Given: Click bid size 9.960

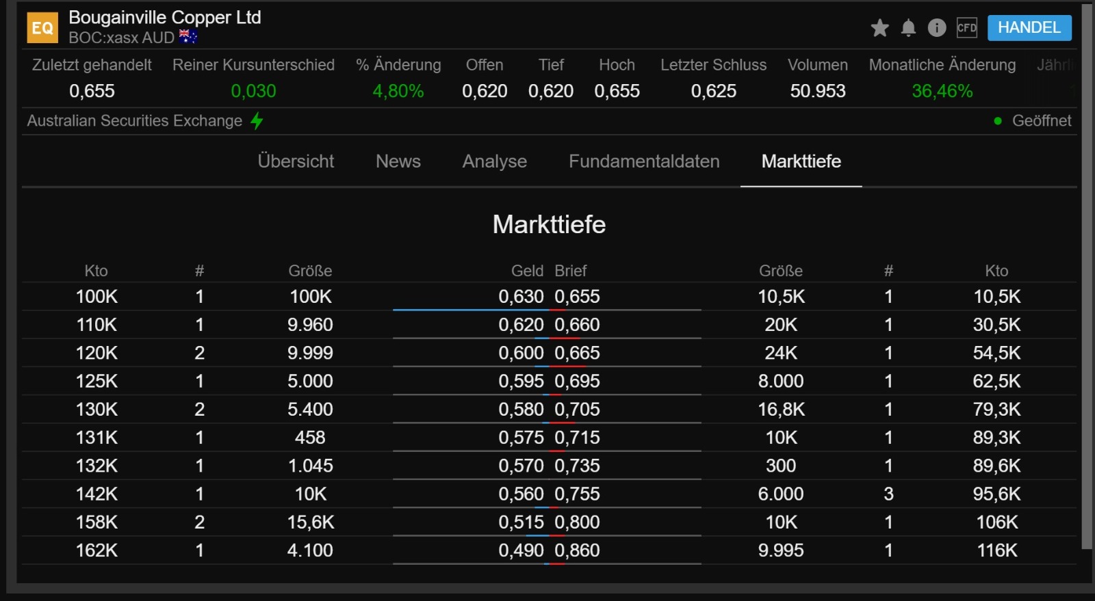Looking at the screenshot, I should point(310,325).
